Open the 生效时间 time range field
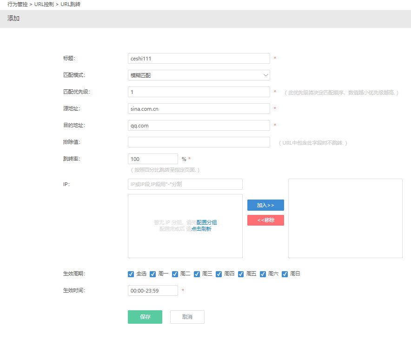This screenshot has height=347, width=411. pyautogui.click(x=152, y=291)
